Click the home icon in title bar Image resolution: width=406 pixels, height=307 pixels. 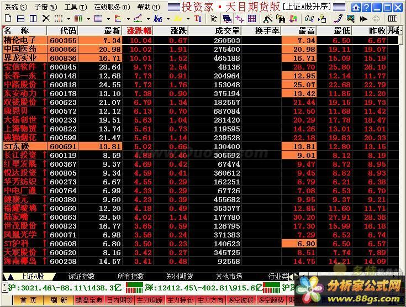[x=356, y=7]
